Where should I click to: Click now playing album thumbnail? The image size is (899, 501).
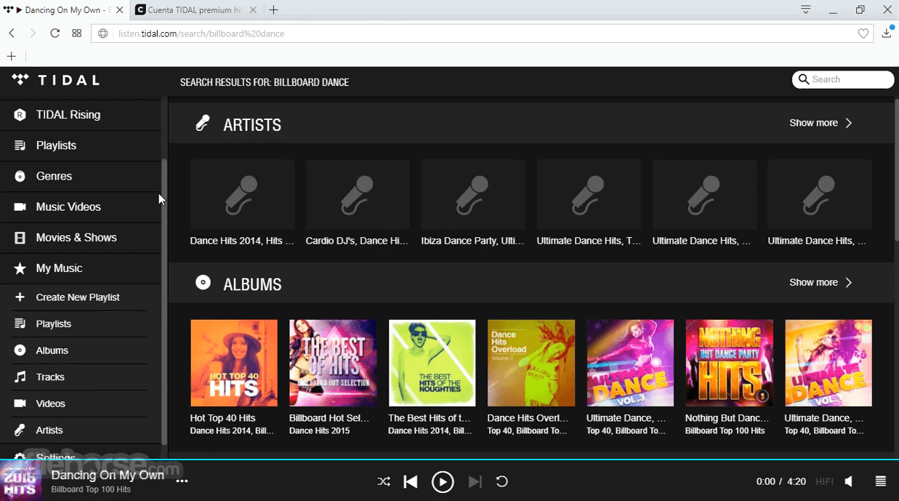pyautogui.click(x=20, y=480)
